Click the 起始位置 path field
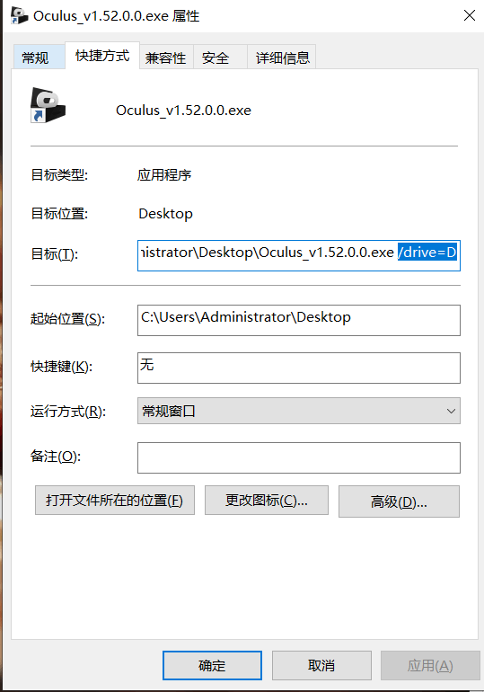Image resolution: width=484 pixels, height=692 pixels. pos(299,321)
